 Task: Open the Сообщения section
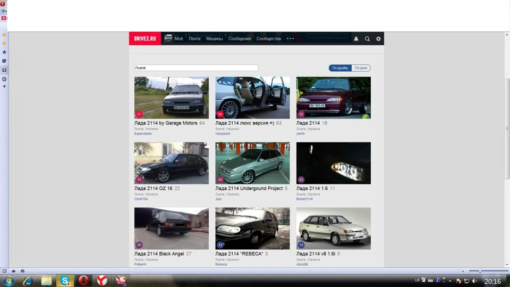click(240, 38)
